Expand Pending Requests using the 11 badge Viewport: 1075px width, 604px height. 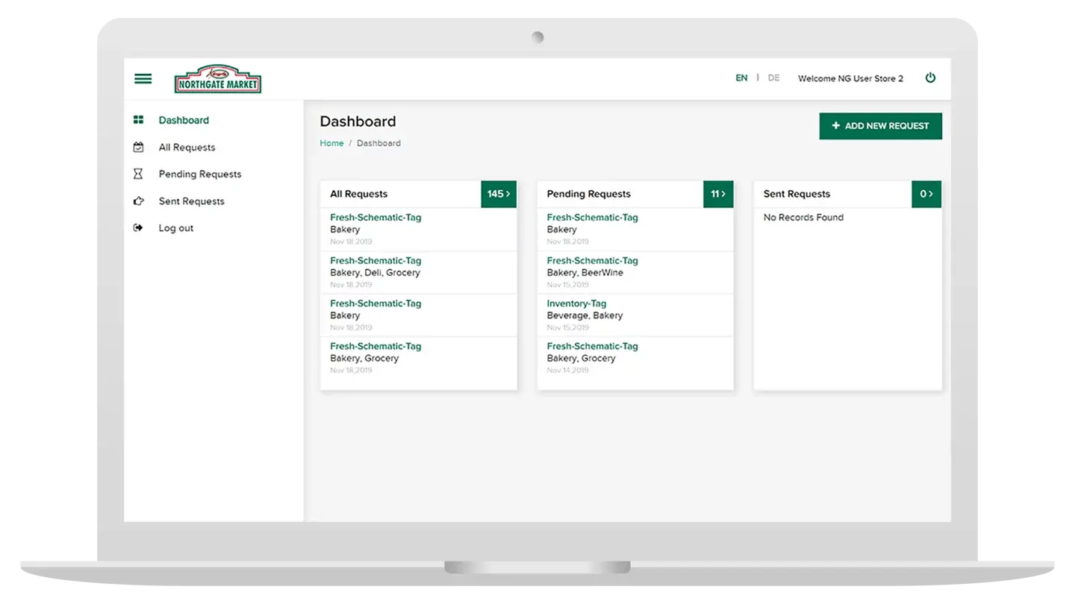717,194
